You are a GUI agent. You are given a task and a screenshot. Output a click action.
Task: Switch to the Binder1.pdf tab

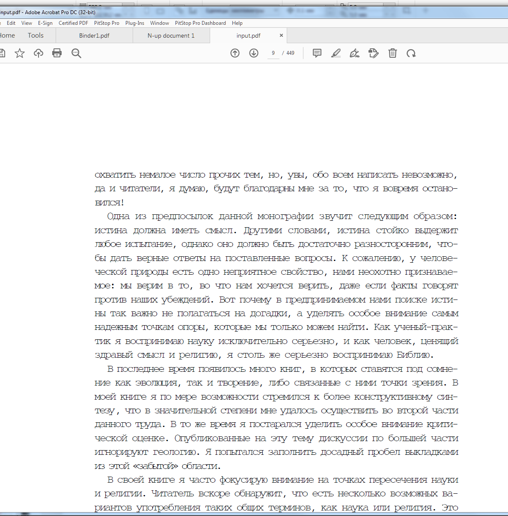point(94,36)
